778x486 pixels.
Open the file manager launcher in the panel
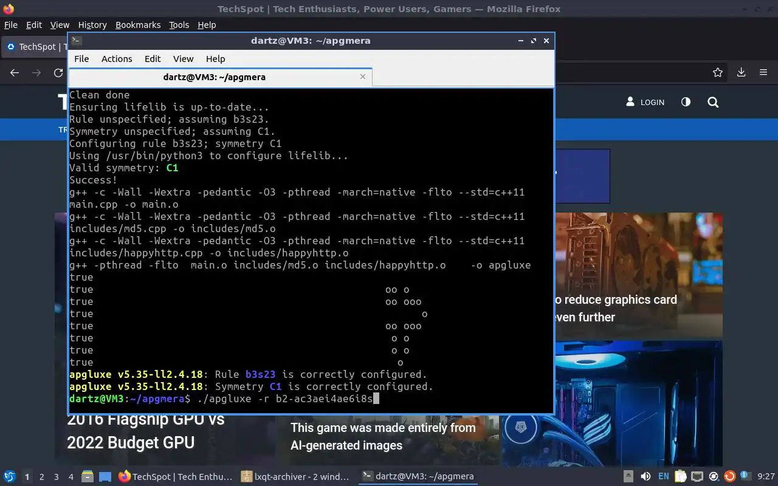tap(88, 476)
